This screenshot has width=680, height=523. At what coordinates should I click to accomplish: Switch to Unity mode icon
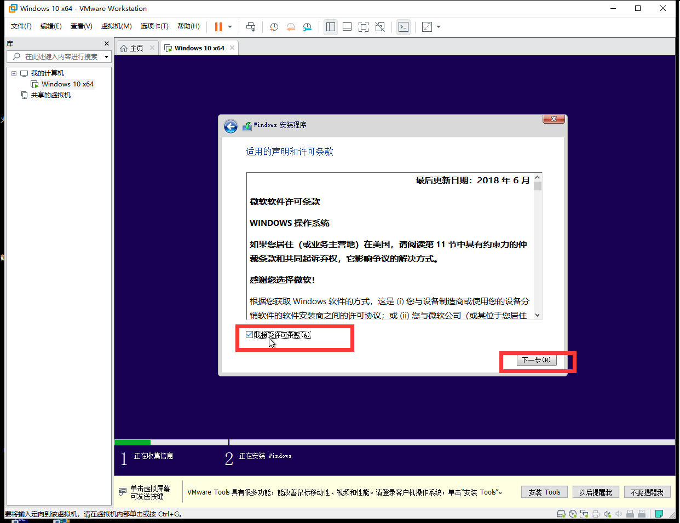(380, 27)
